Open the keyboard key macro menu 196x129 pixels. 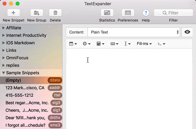pyautogui.click(x=114, y=44)
